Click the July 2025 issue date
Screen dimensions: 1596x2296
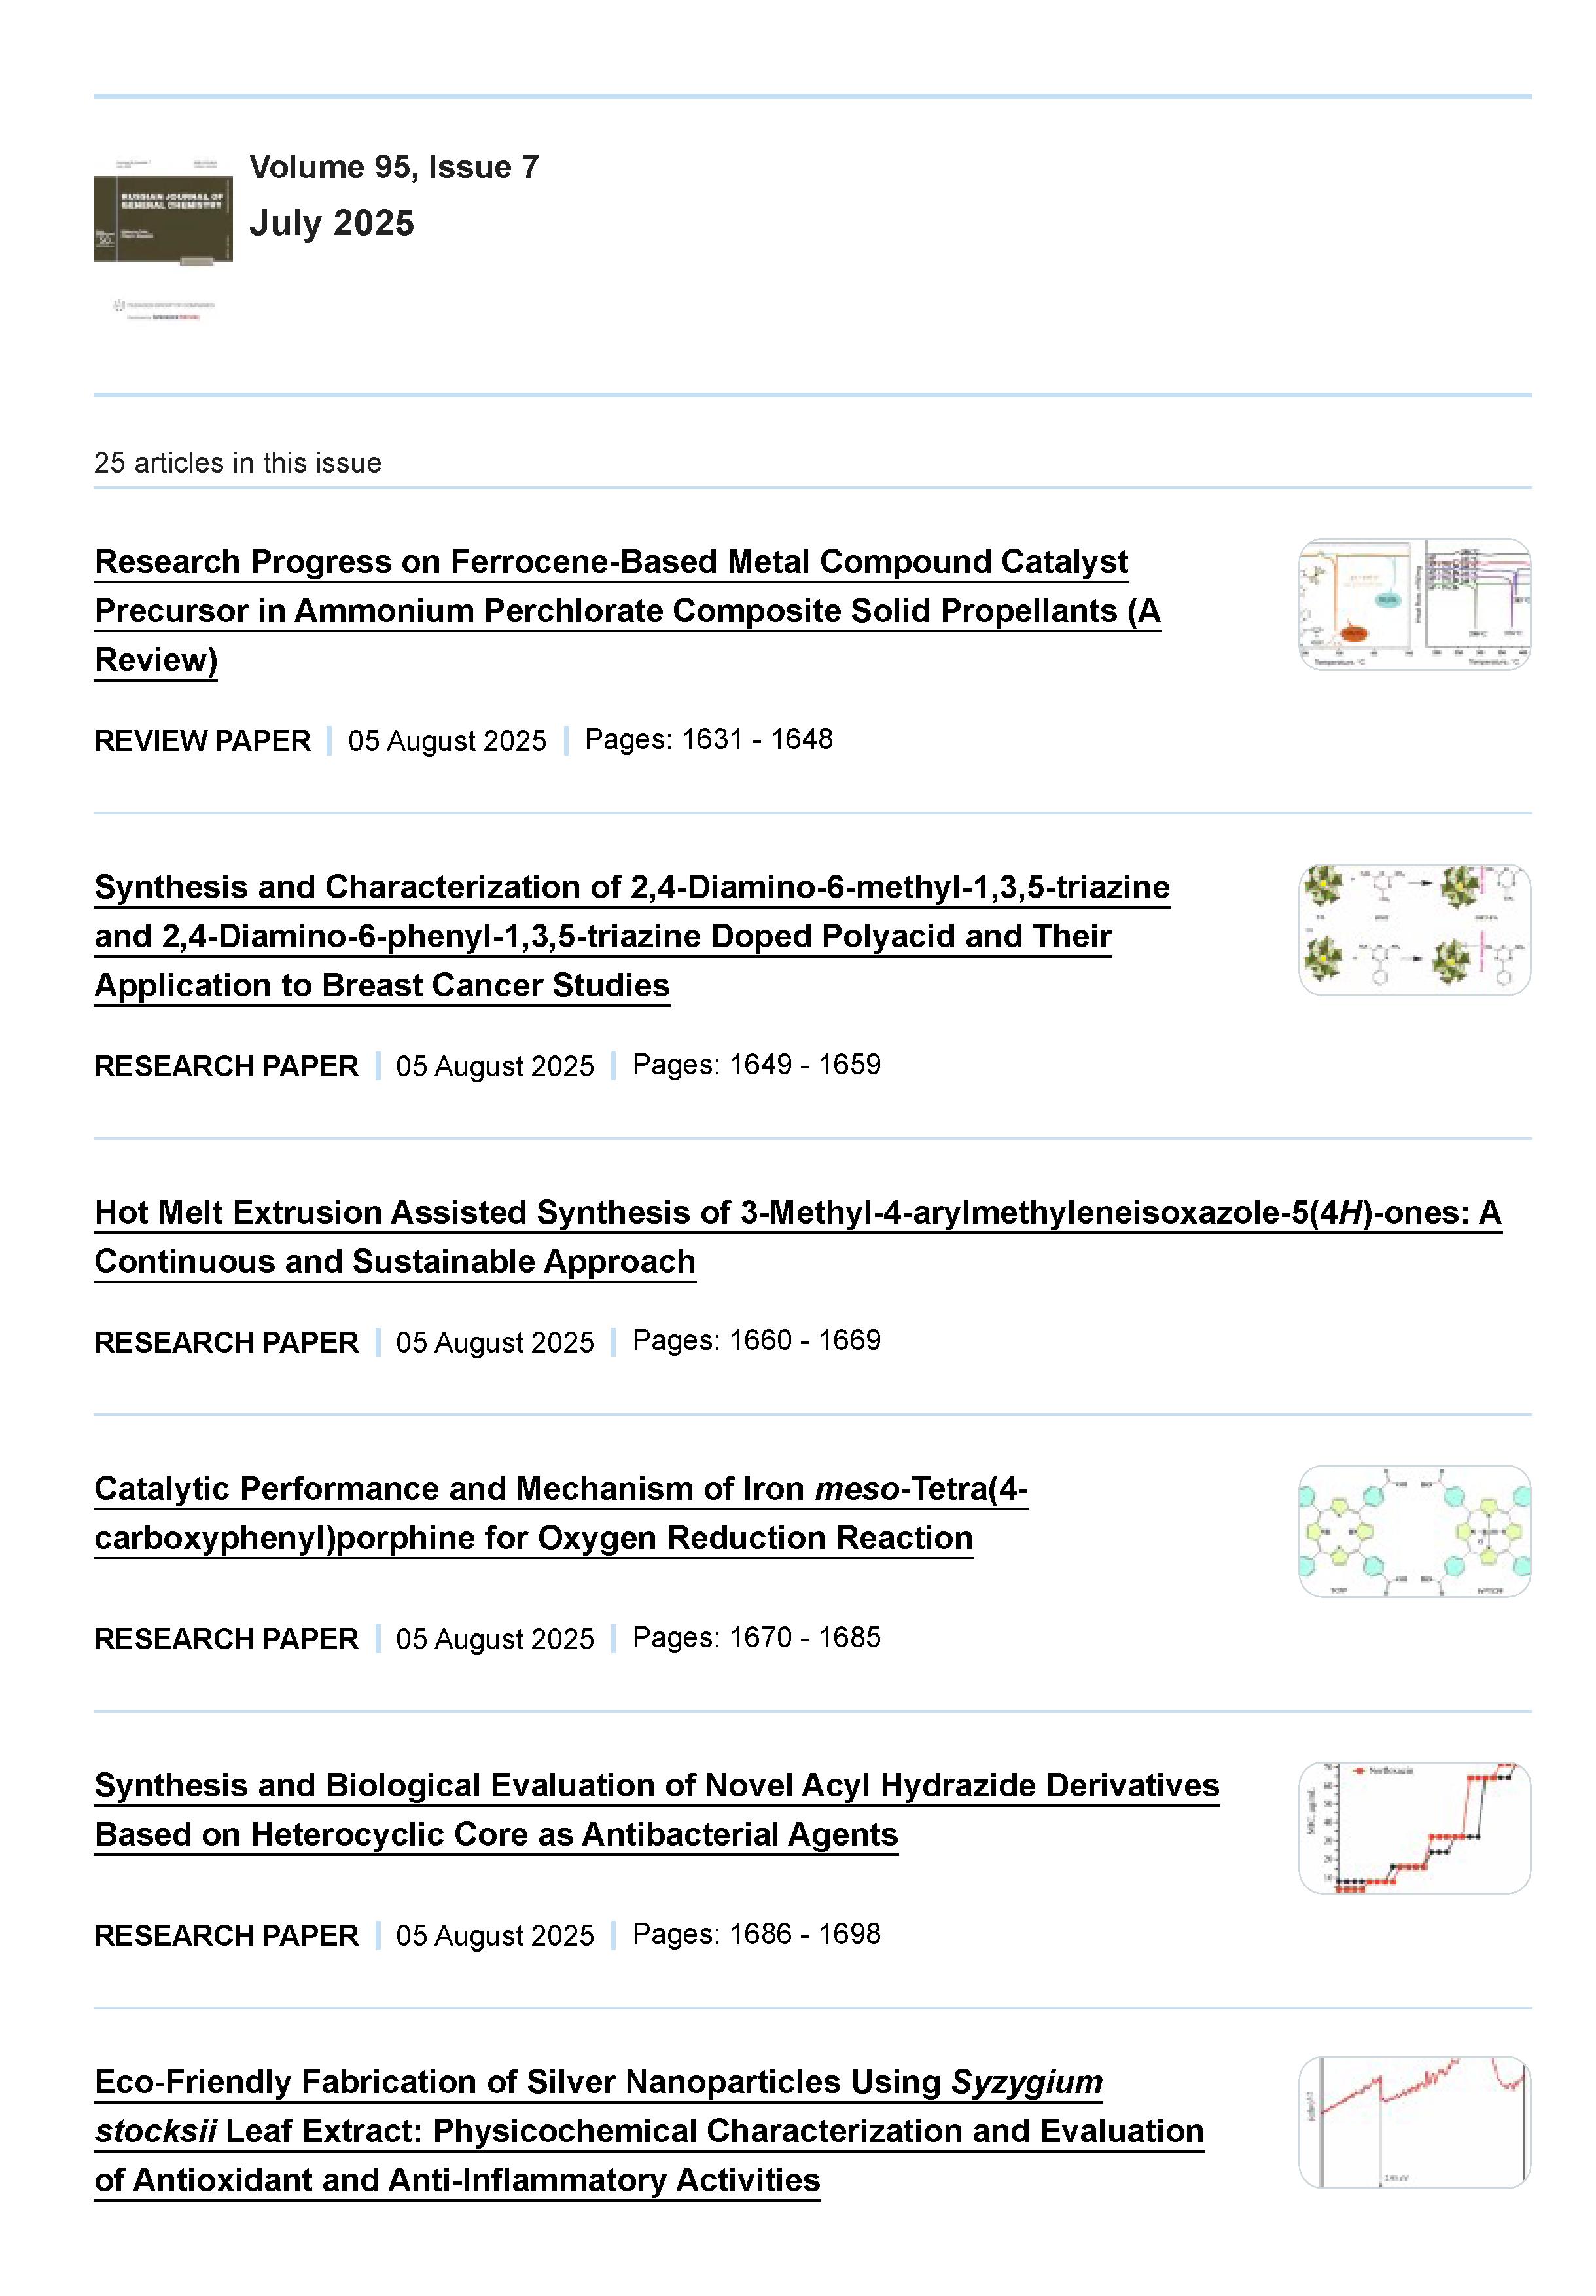[332, 223]
